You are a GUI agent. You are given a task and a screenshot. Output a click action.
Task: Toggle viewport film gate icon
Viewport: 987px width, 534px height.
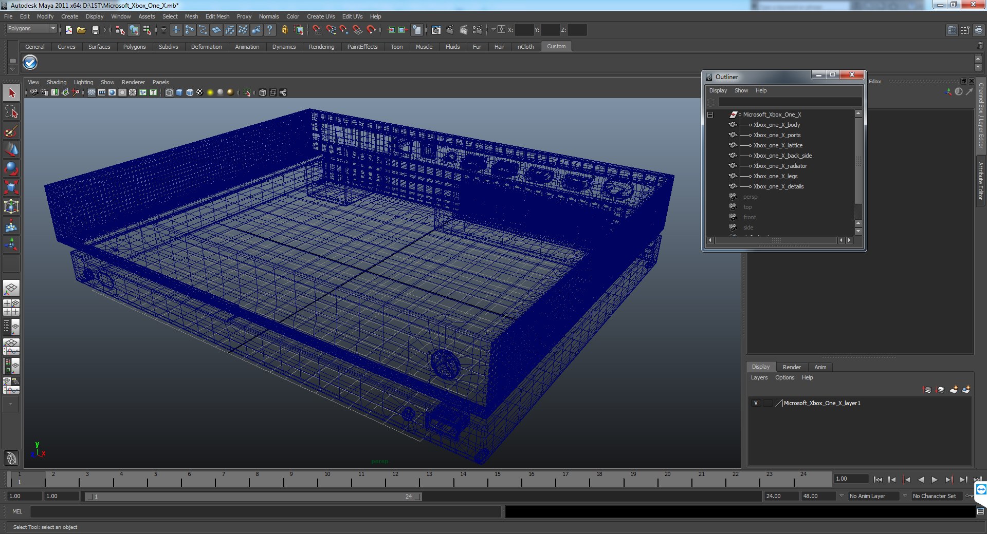point(102,92)
